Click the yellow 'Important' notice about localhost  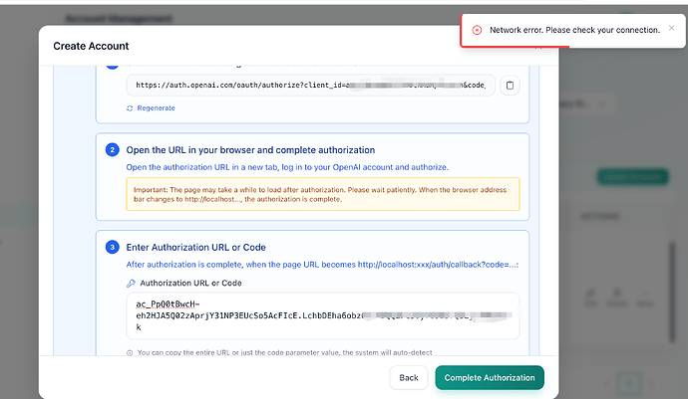coord(323,194)
